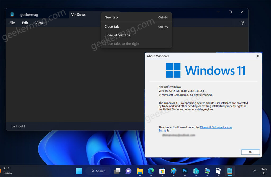271x177 pixels.
Task: Open the blue buildings app on taskbar
Action: pyautogui.click(x=196, y=171)
